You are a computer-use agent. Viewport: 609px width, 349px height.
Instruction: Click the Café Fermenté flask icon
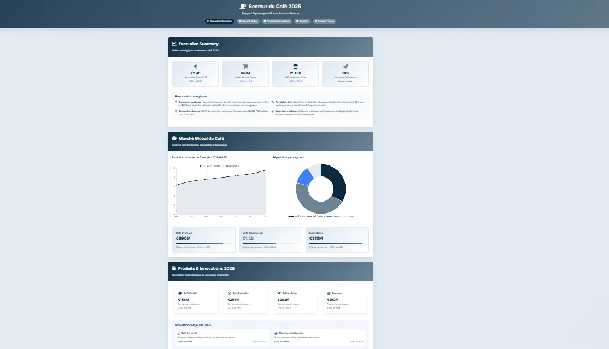(x=179, y=333)
